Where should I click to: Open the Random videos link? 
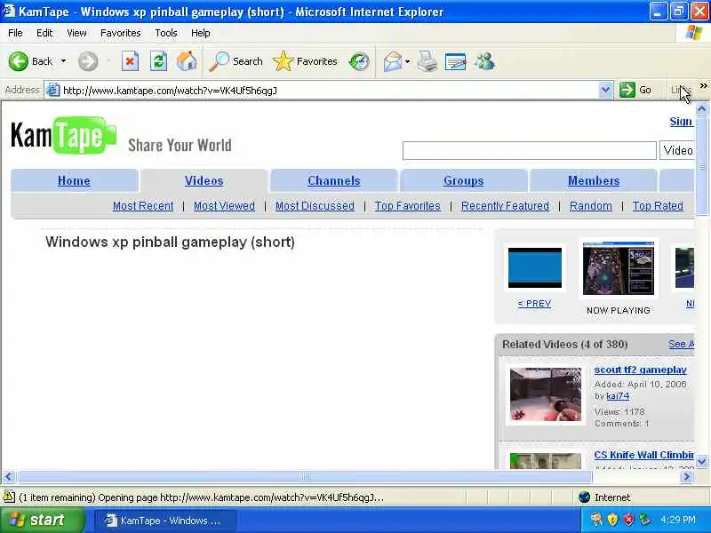tap(590, 206)
